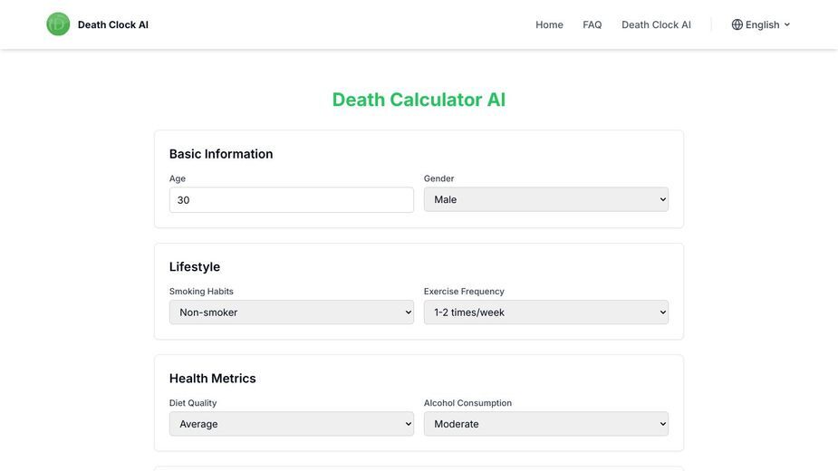The width and height of the screenshot is (838, 471).
Task: Click the Age input field
Action: click(x=292, y=200)
